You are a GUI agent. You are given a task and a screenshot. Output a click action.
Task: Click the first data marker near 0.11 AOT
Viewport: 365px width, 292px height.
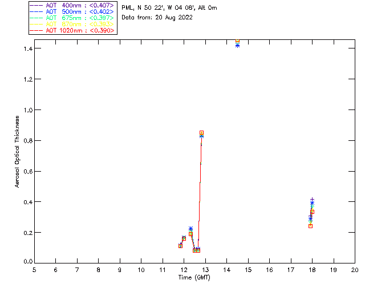pos(180,246)
